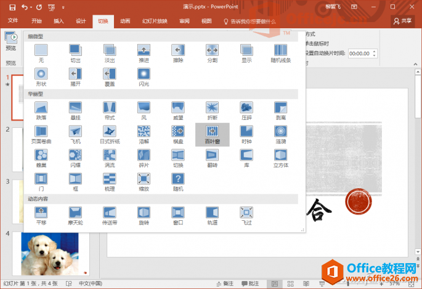Select the 无 (None) transition

point(41,53)
